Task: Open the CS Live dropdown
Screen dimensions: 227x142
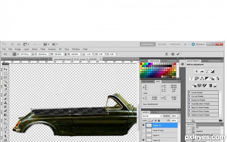Action: click(200, 44)
